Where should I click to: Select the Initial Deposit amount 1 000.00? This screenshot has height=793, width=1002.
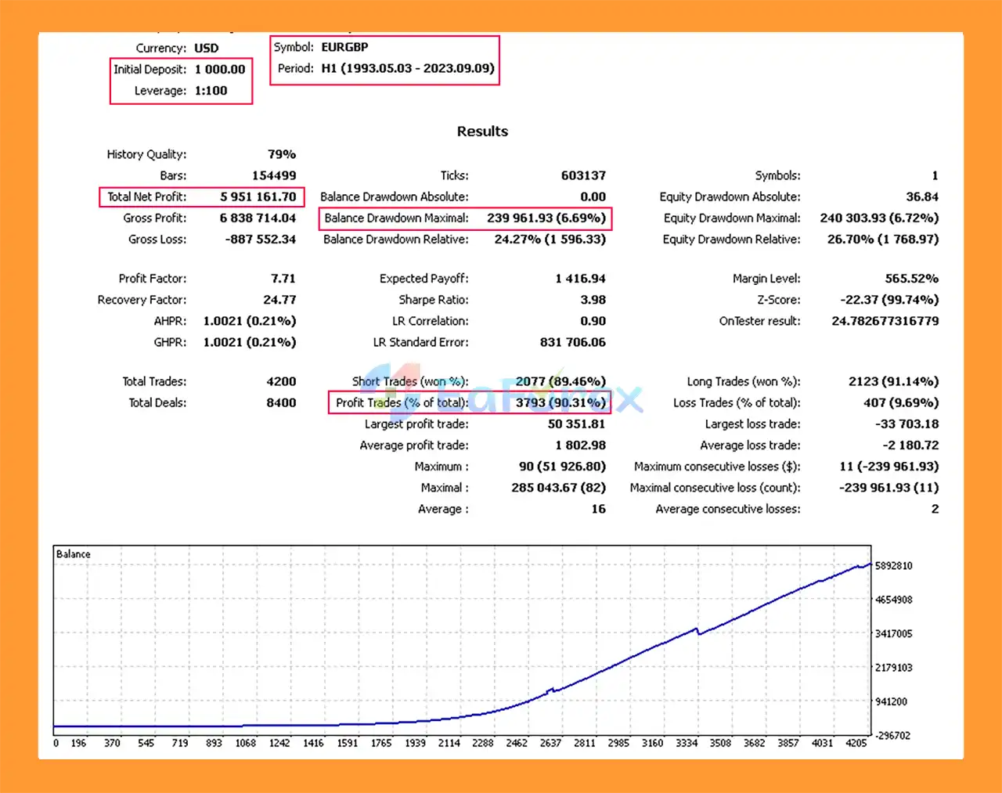click(220, 70)
